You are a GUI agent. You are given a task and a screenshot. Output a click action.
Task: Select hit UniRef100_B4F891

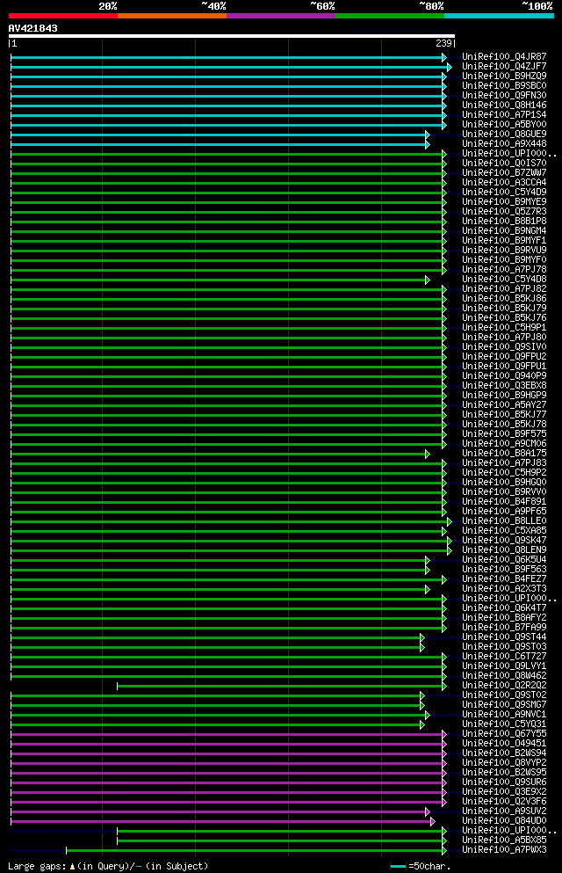pyautogui.click(x=504, y=502)
